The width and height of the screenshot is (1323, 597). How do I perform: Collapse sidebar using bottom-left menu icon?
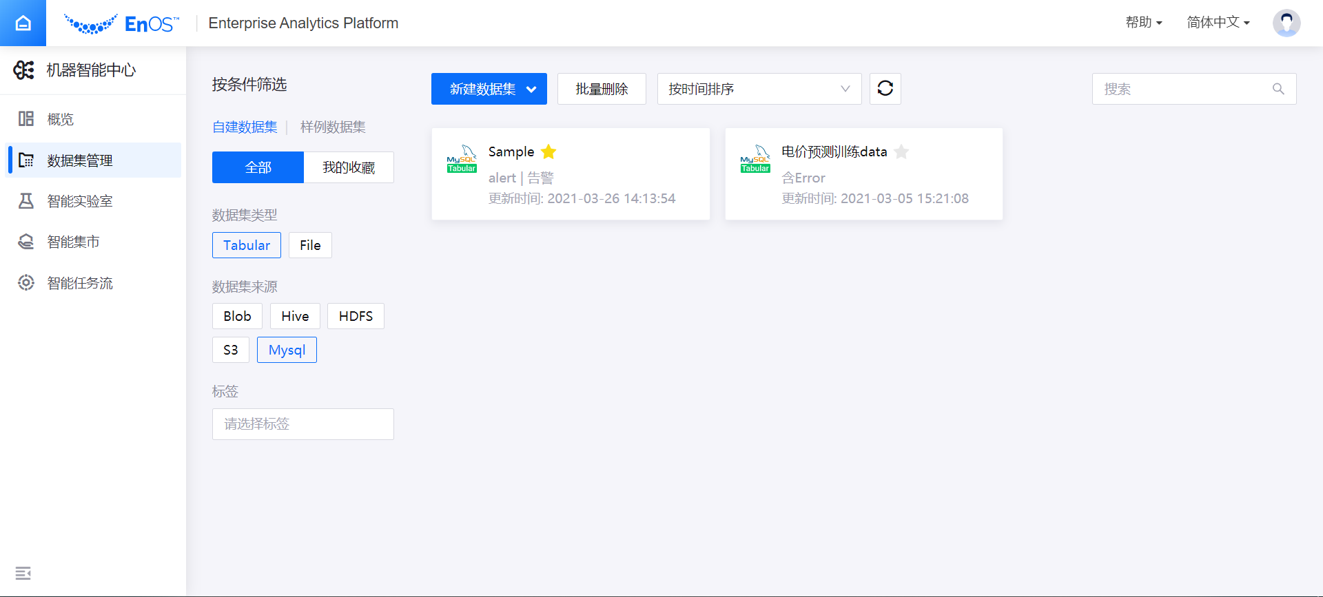coord(23,573)
